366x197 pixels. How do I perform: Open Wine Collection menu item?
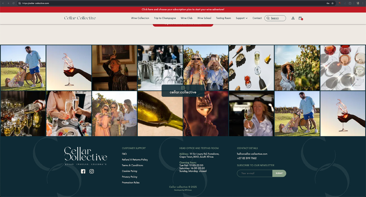140,18
